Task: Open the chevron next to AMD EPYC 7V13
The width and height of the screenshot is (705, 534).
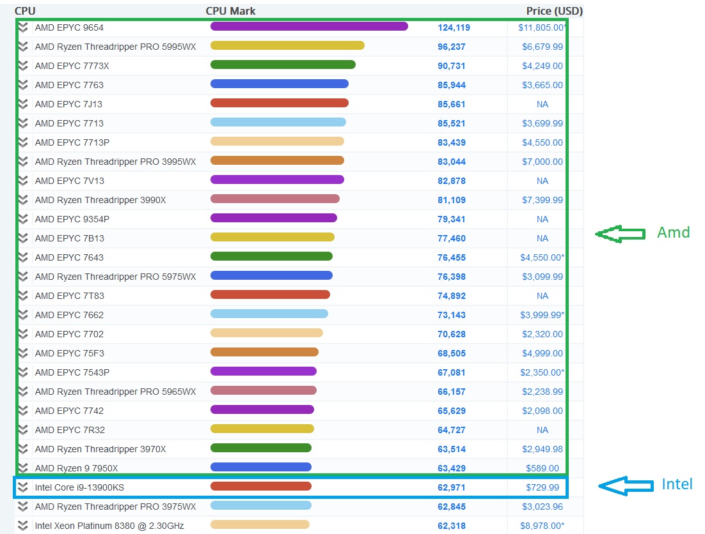Action: [24, 181]
